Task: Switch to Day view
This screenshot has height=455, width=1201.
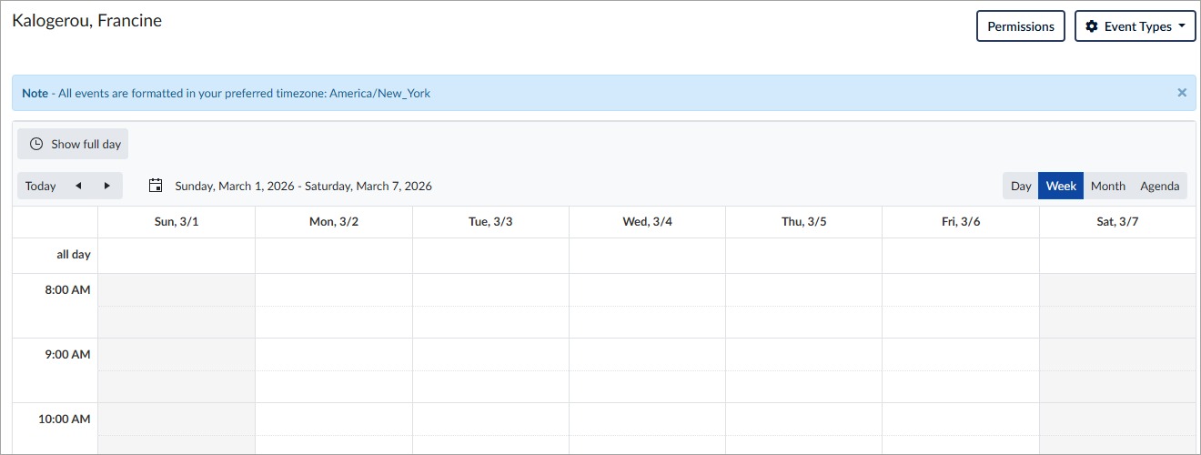Action: (x=1021, y=186)
